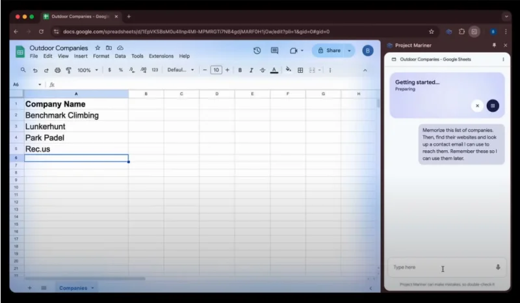The image size is (520, 303).
Task: Open the Extensions menu
Action: (x=161, y=56)
